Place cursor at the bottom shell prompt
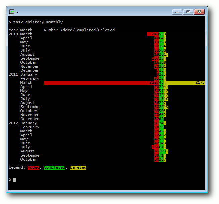 click(14, 180)
